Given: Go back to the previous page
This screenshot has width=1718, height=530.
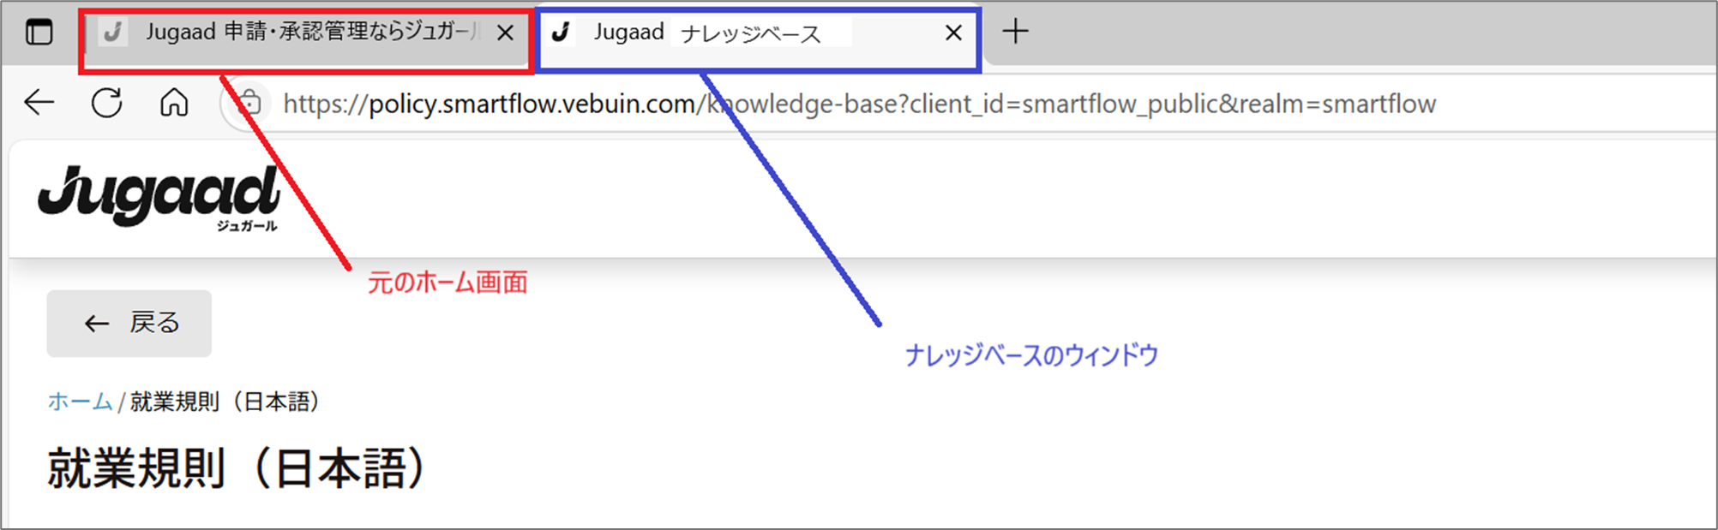Looking at the screenshot, I should pyautogui.click(x=39, y=103).
